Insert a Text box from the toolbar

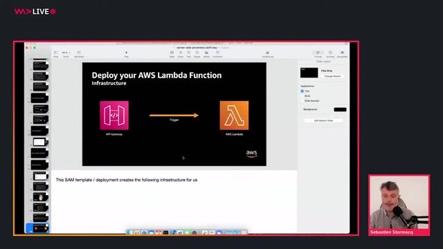[189, 54]
